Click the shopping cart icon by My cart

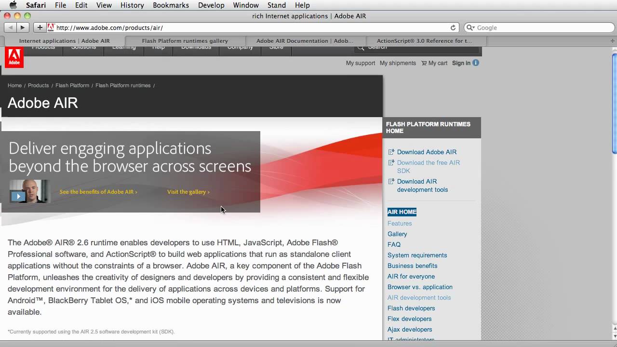424,63
